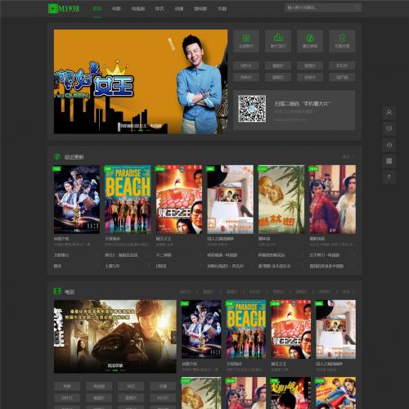Open the 赌王之王 title under 最近更新 poster
Screen dimensions: 409x409
(164, 239)
